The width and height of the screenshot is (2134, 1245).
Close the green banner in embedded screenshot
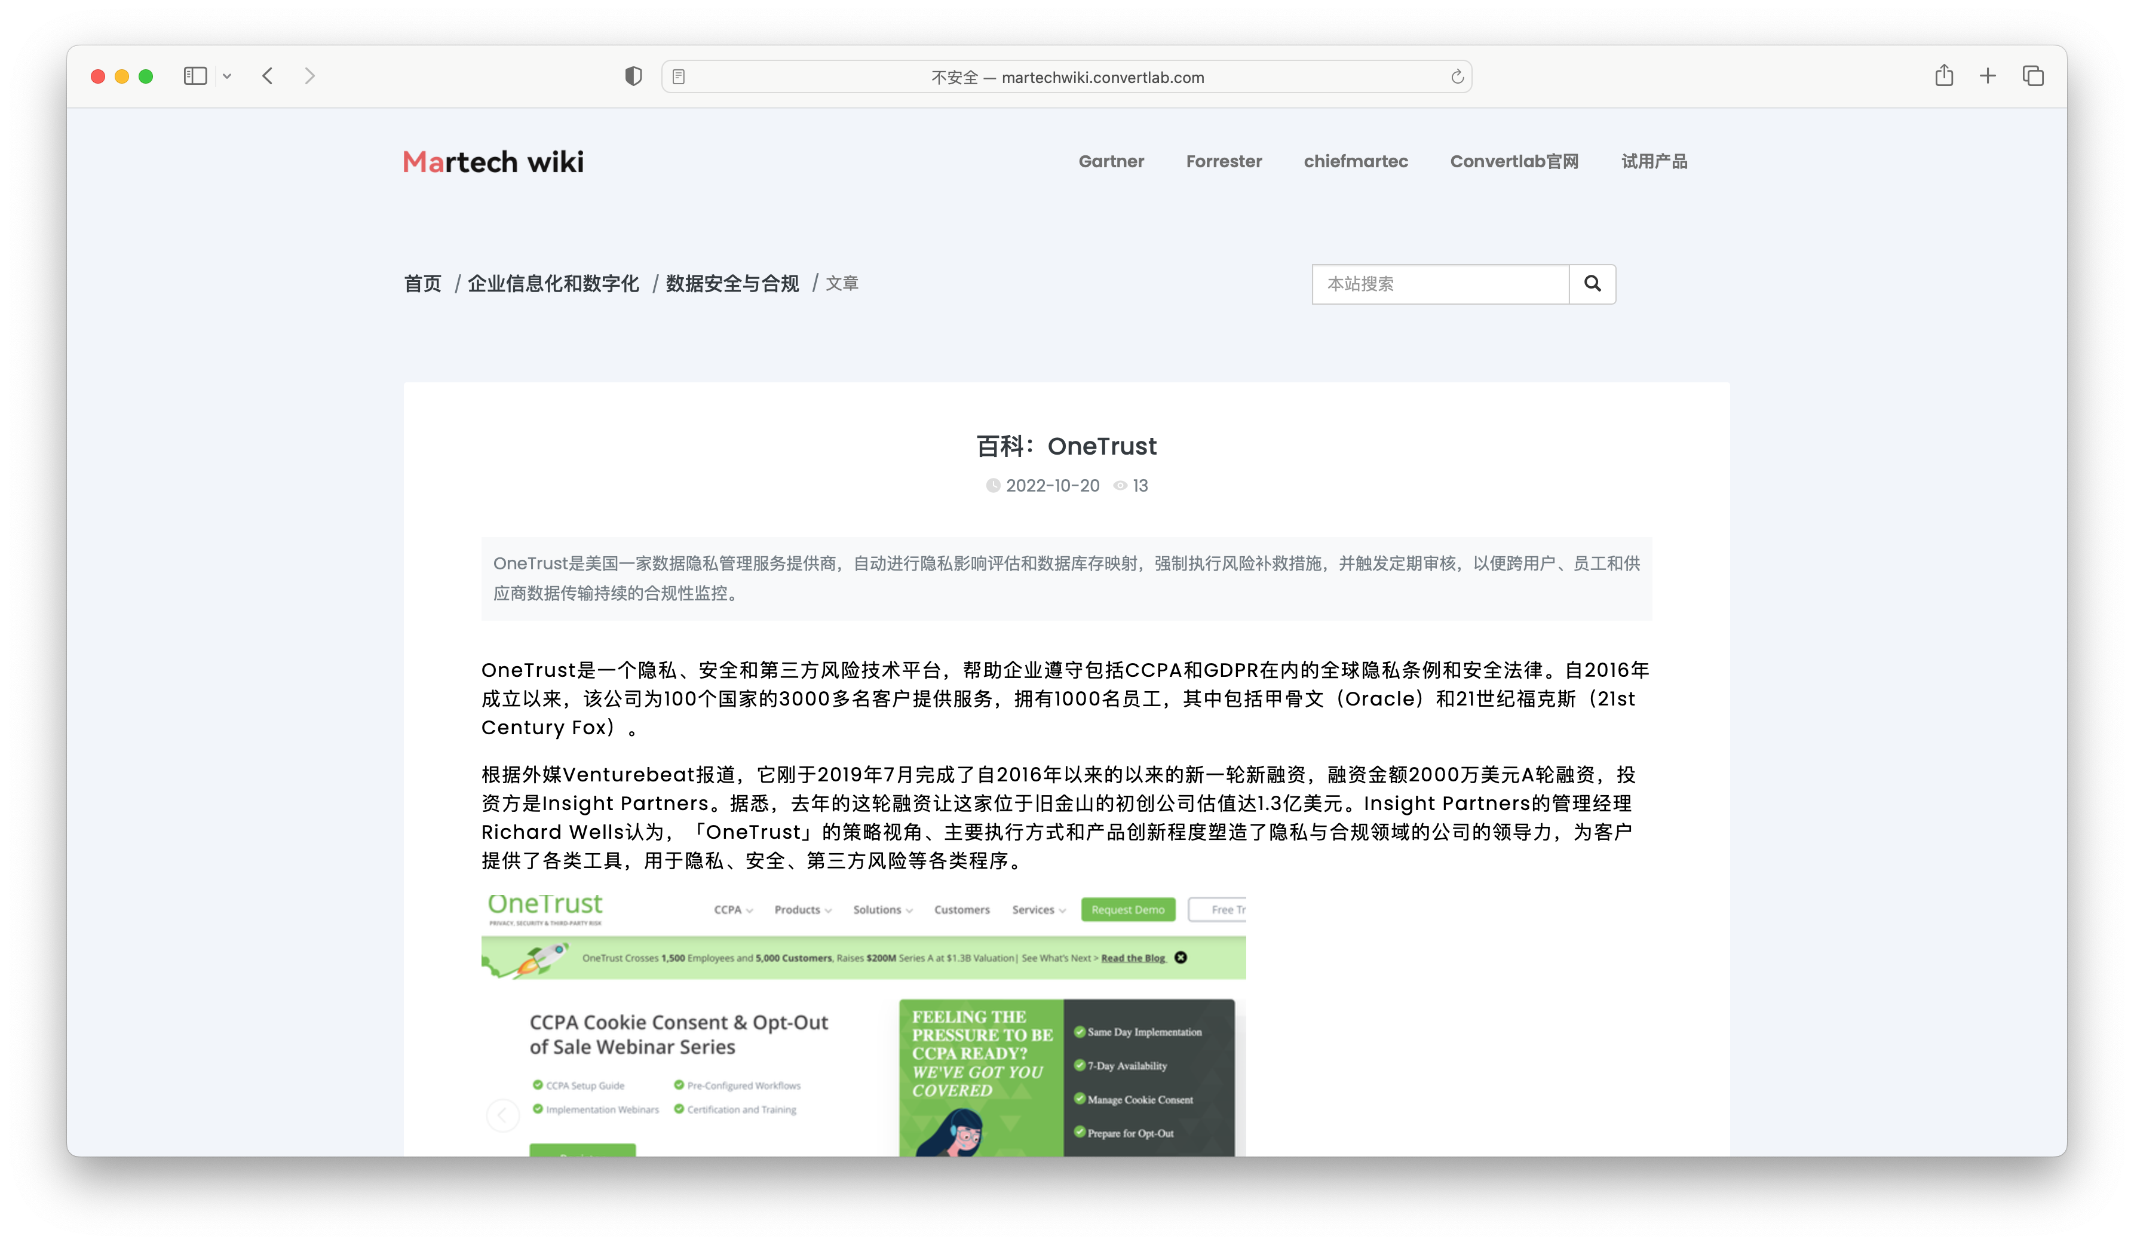point(1181,958)
